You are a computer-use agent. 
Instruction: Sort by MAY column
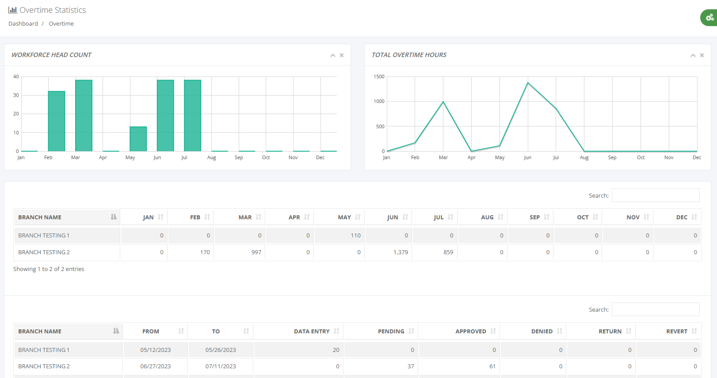[x=339, y=217]
